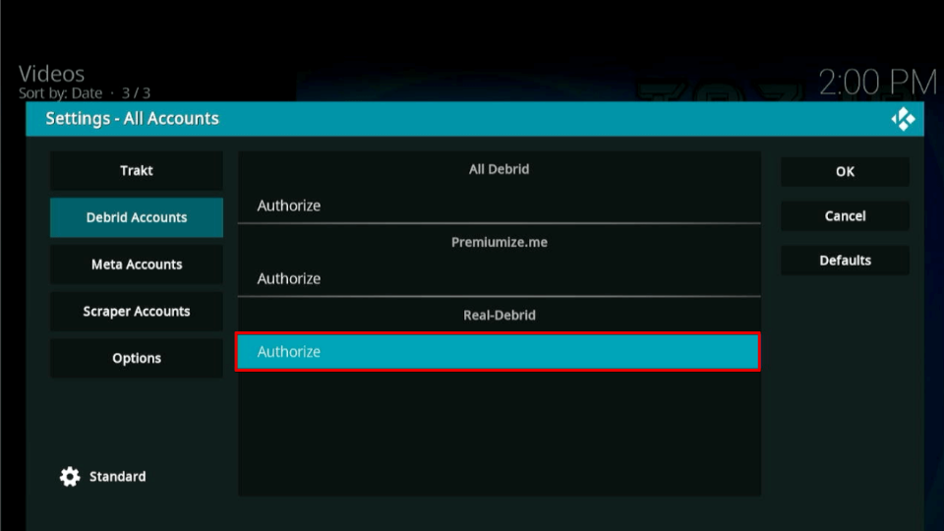This screenshot has width=944, height=531.
Task: Click the Real-Debrid section heading
Action: pos(500,315)
